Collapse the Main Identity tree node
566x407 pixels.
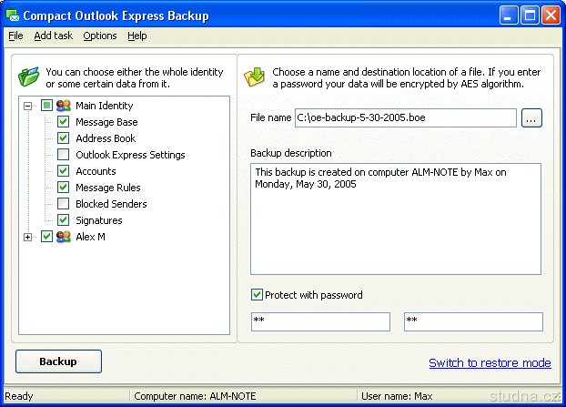tap(28, 106)
